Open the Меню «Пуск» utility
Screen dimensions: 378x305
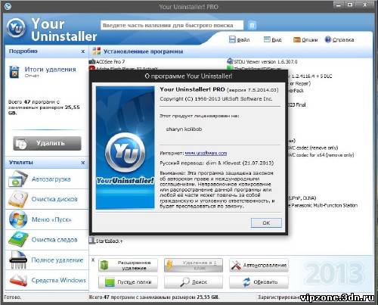tap(47, 219)
